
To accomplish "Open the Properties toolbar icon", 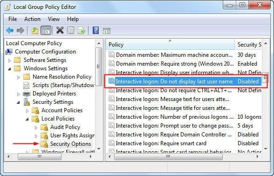I will [71, 31].
